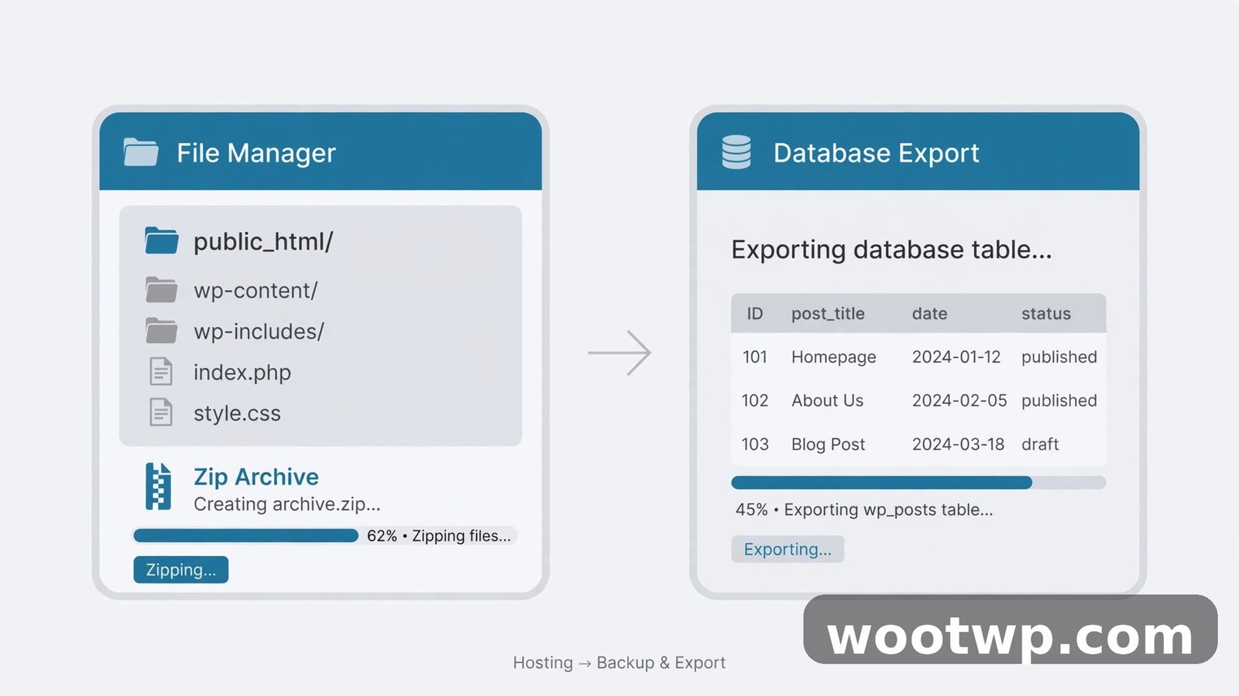Click the date column header
The width and height of the screenshot is (1239, 696).
click(929, 314)
